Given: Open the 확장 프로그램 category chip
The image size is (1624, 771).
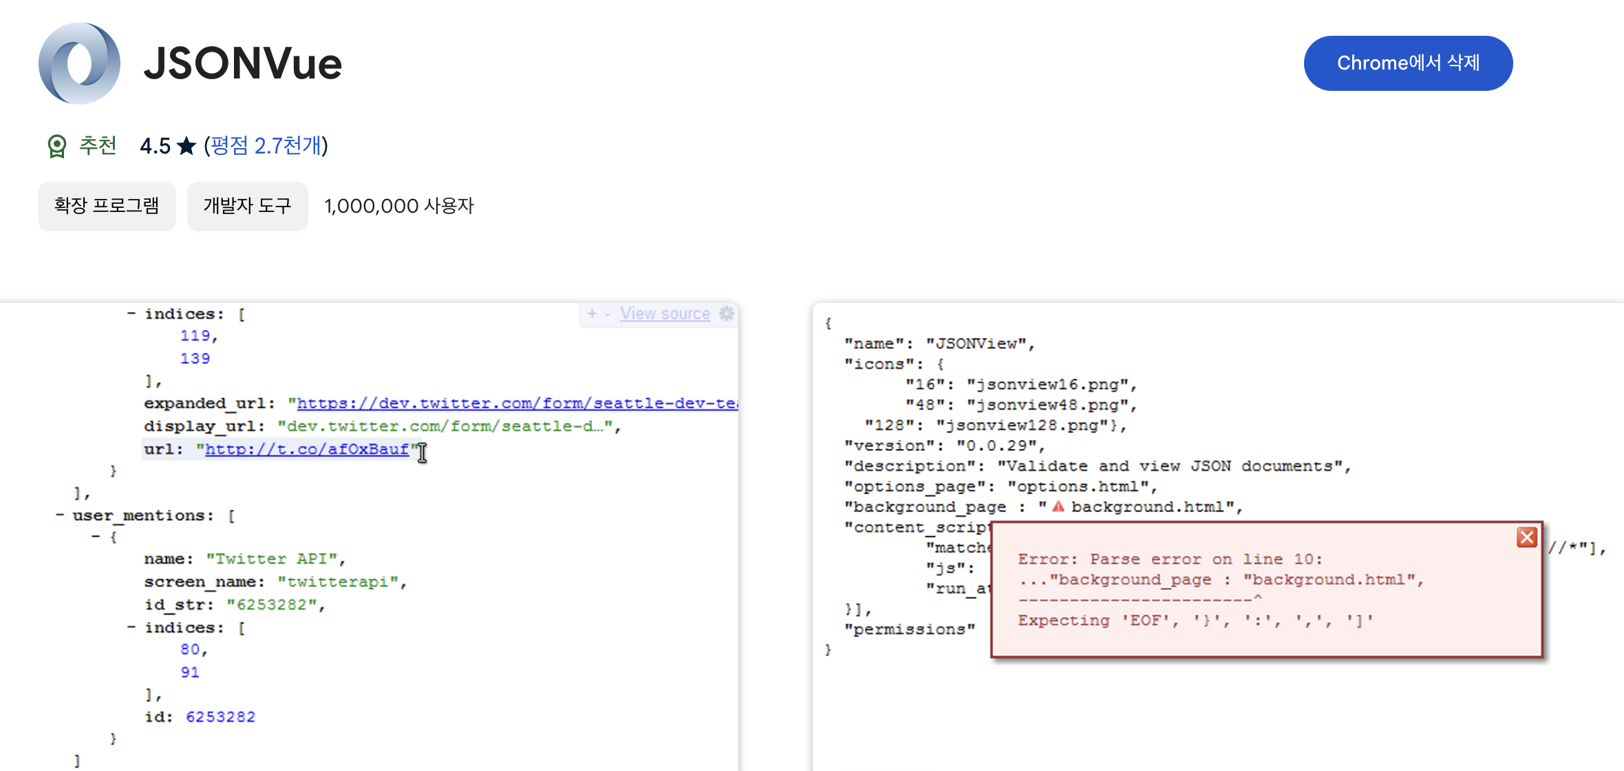Looking at the screenshot, I should [107, 206].
